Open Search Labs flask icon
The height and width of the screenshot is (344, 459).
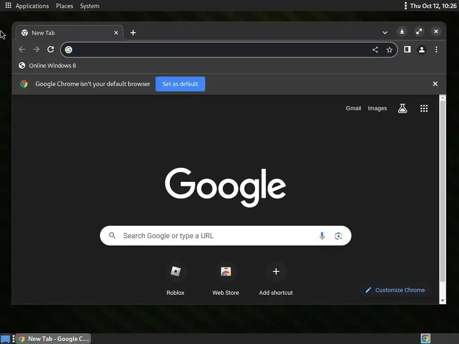coord(403,108)
